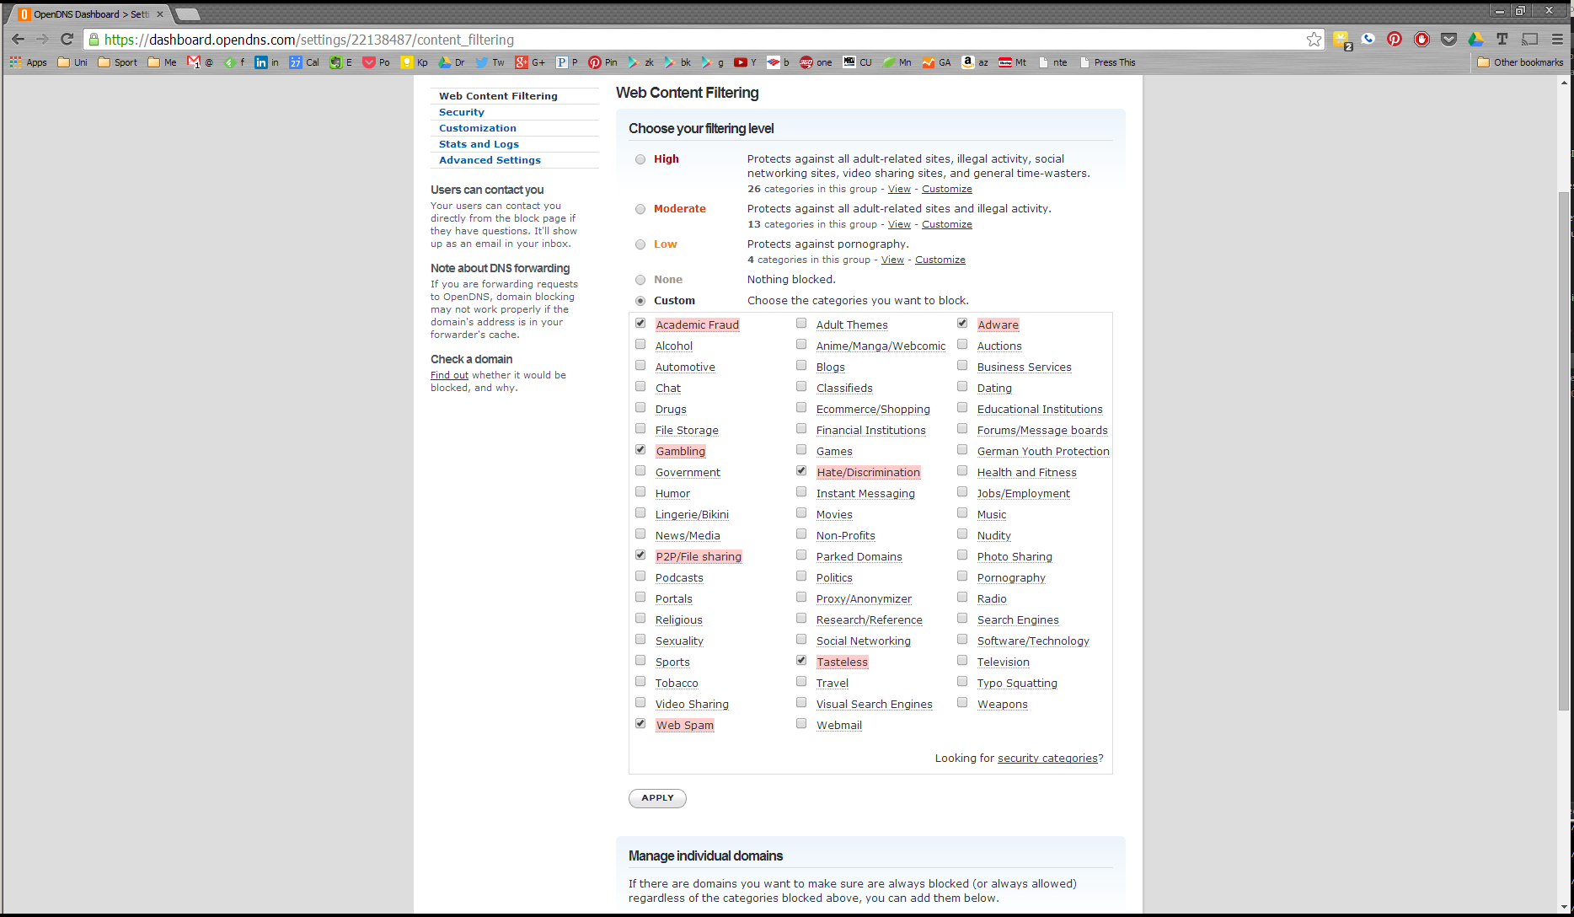Select the Moderate filtering level
Image resolution: width=1574 pixels, height=917 pixels.
pos(640,209)
